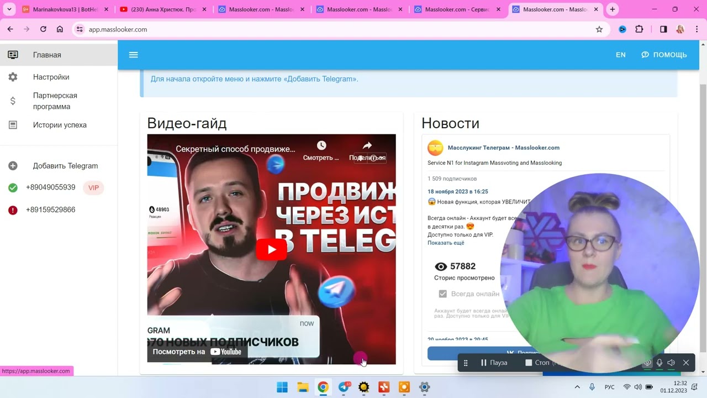The image size is (707, 398).
Task: Go back in browser
Action: tap(10, 29)
